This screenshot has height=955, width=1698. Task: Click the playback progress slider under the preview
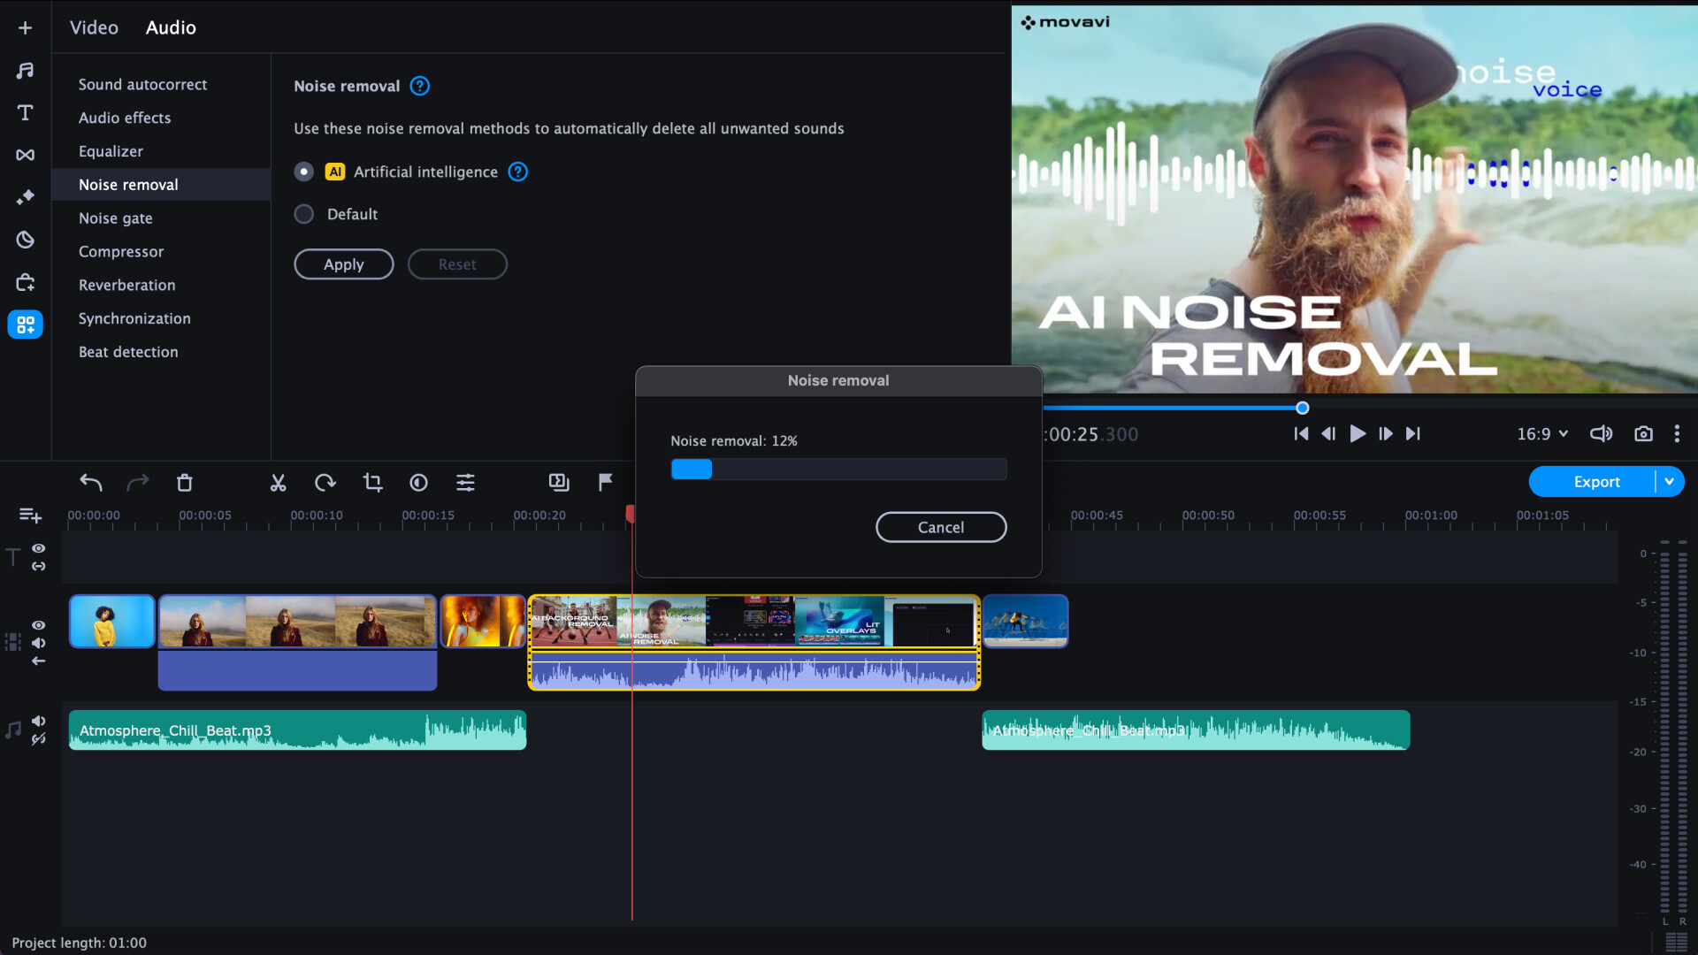coord(1302,408)
